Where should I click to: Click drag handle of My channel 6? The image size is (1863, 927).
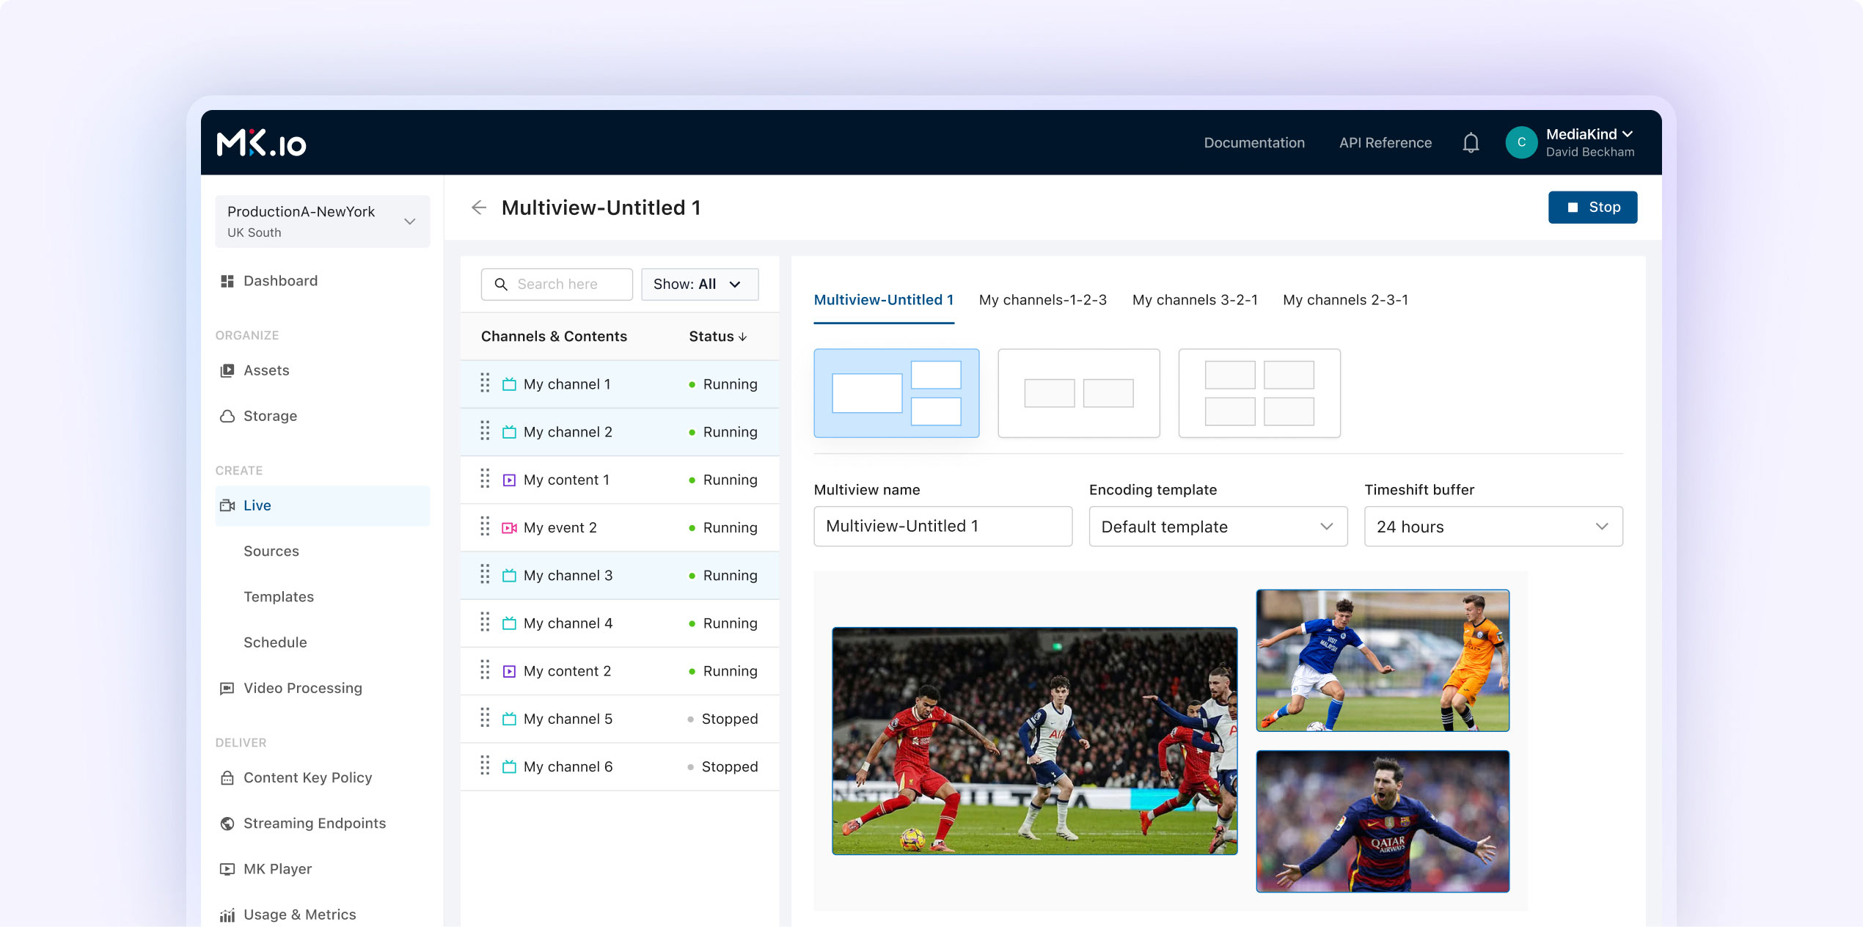tap(485, 766)
